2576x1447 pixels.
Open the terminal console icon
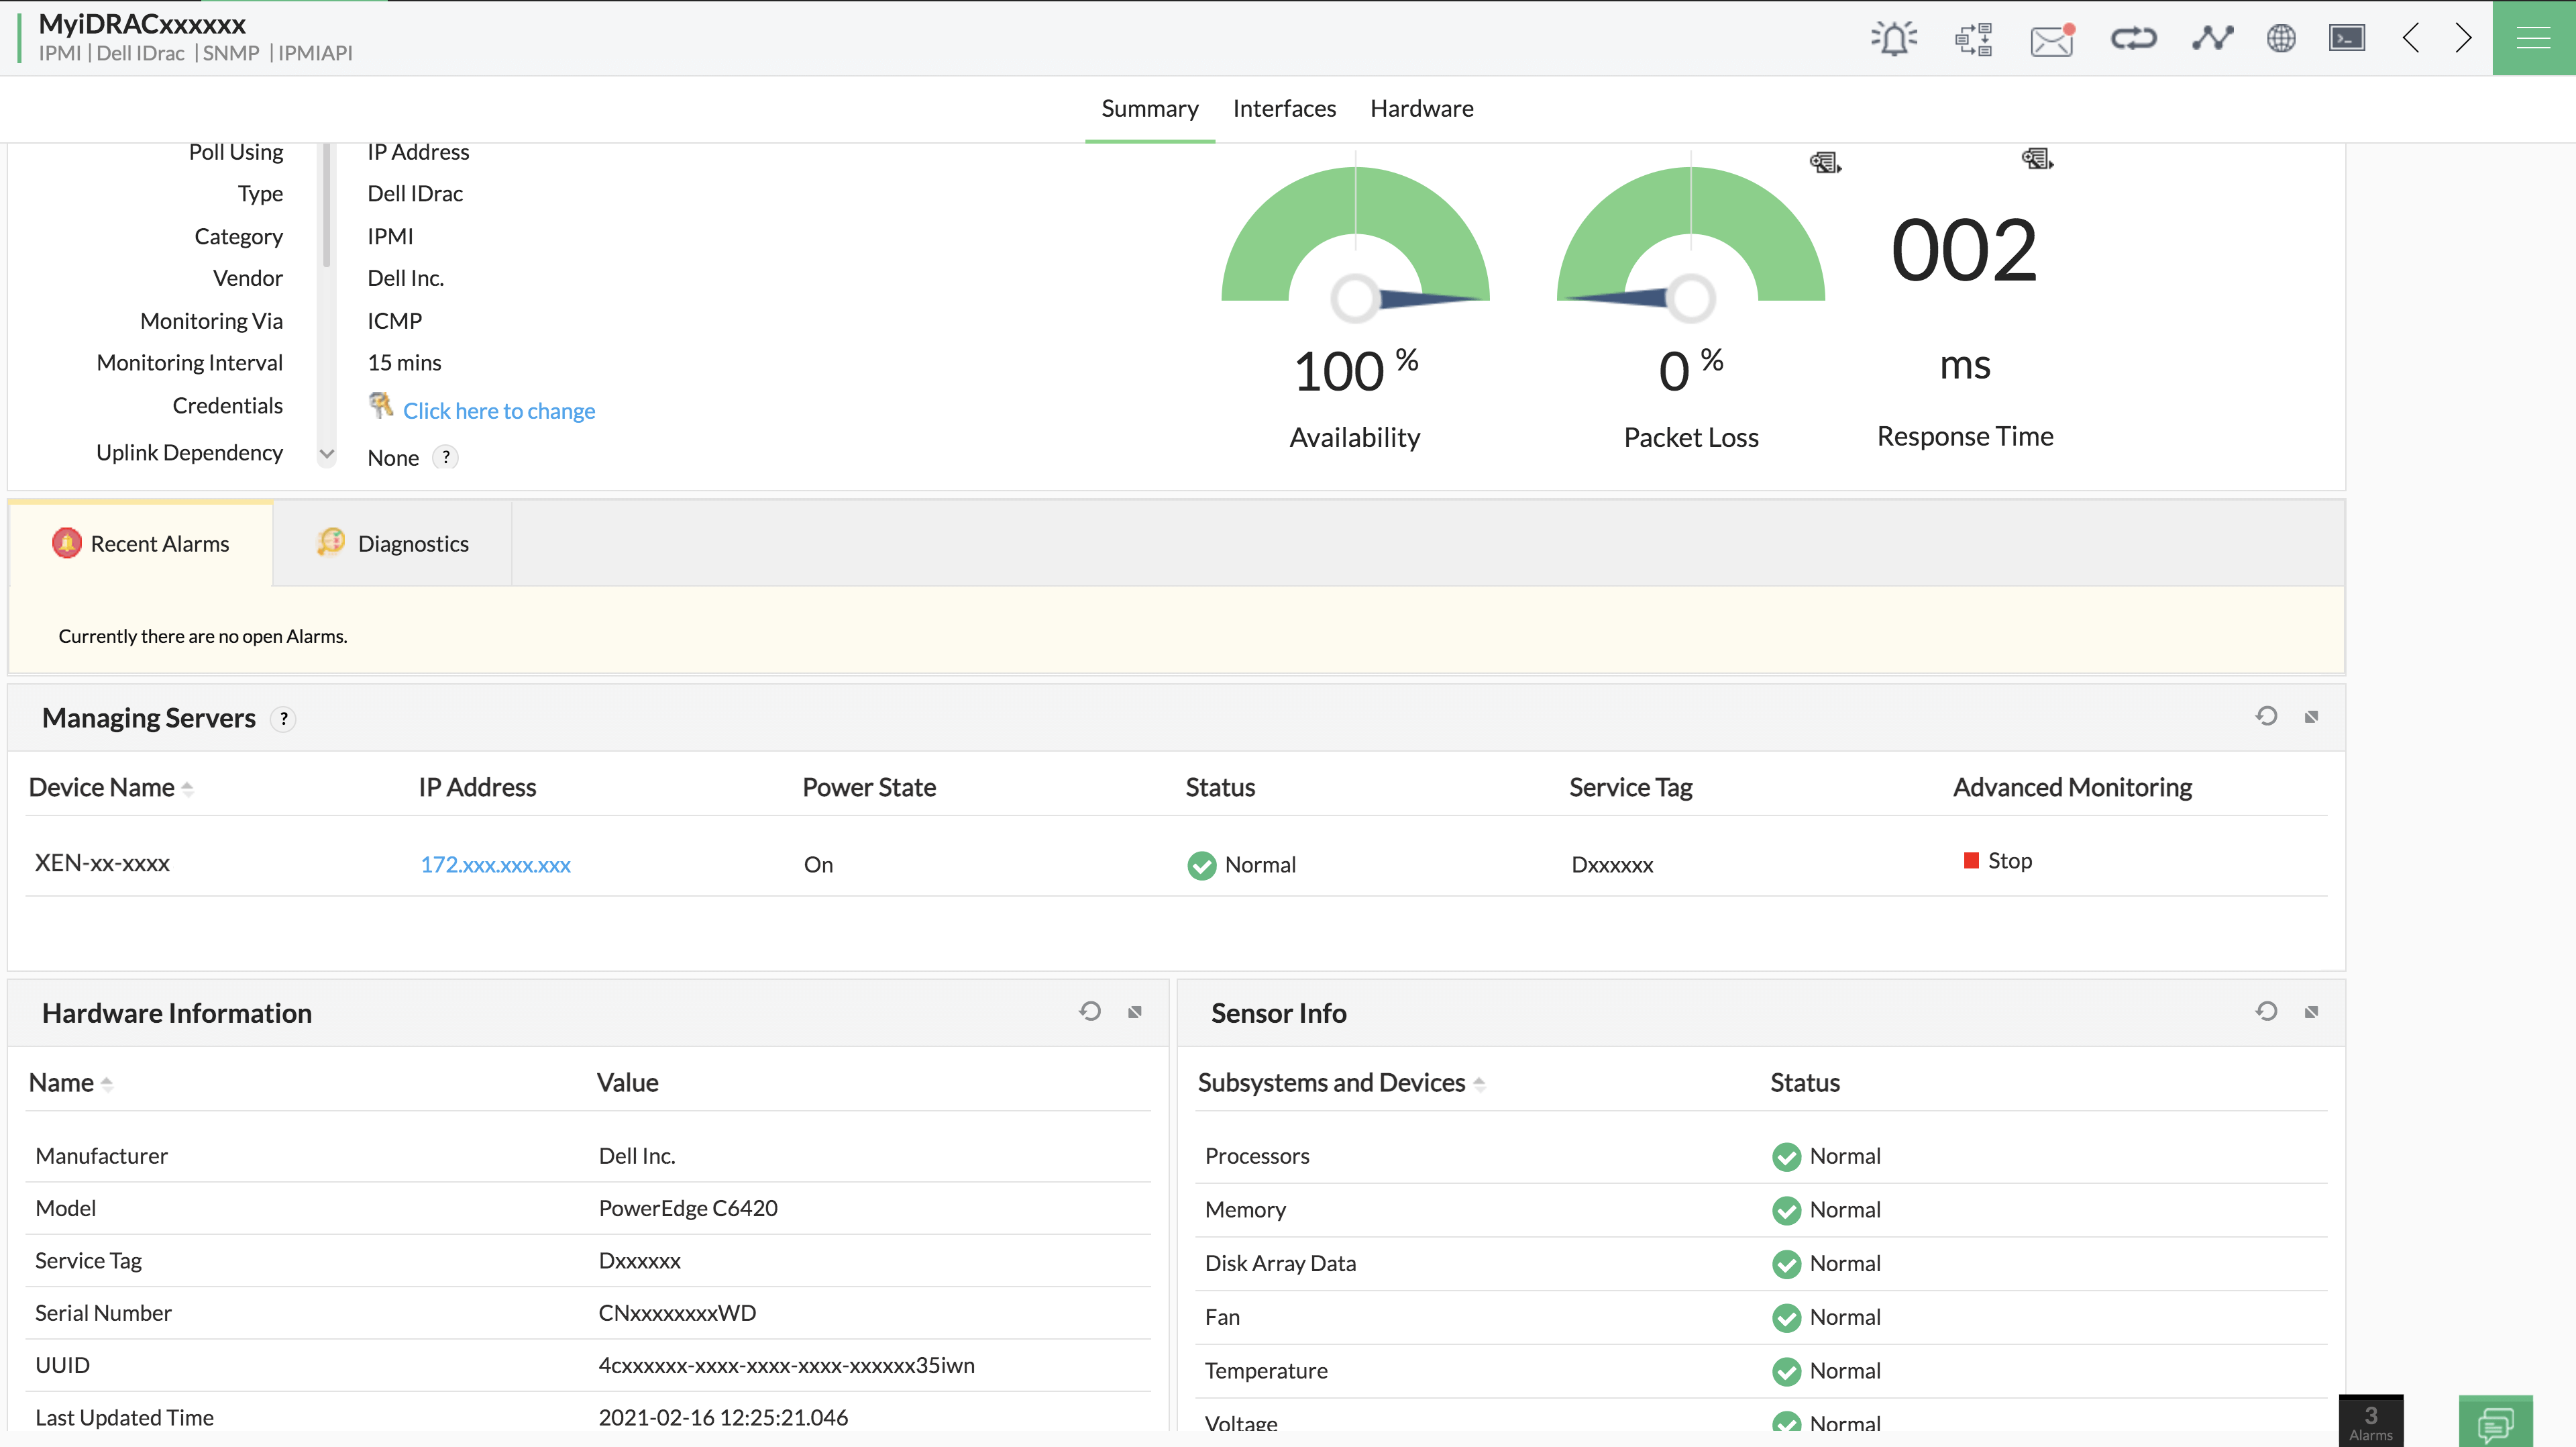2346,39
